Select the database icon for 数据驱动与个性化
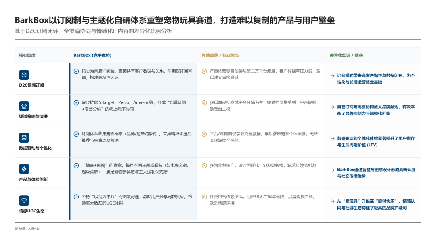The height and width of the screenshot is (245, 436). pyautogui.click(x=24, y=137)
